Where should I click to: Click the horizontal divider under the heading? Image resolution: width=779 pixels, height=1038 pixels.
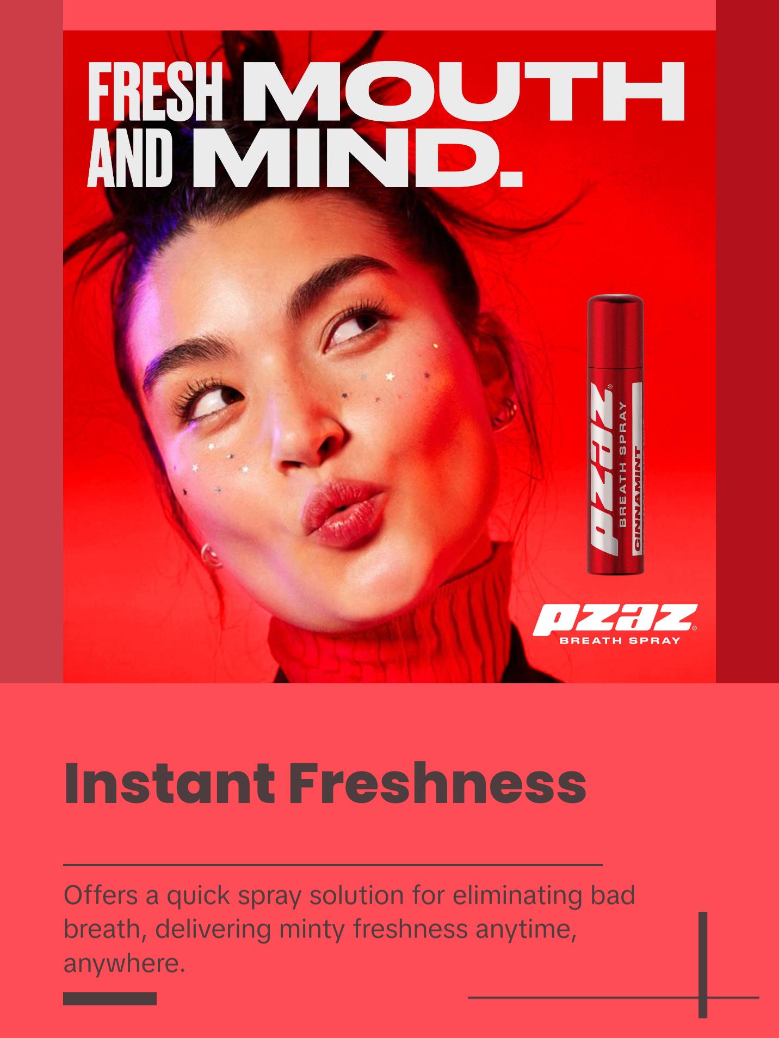pyautogui.click(x=333, y=864)
